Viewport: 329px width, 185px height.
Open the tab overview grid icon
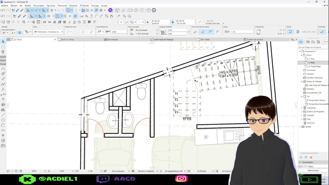pyautogui.click(x=8, y=40)
